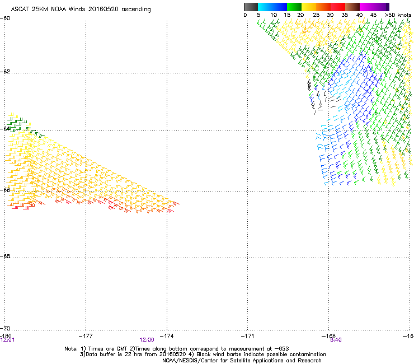The image size is (414, 364).
Task: Click the note line starting 'Note: 1) Times are GMT'
Action: tap(177, 349)
